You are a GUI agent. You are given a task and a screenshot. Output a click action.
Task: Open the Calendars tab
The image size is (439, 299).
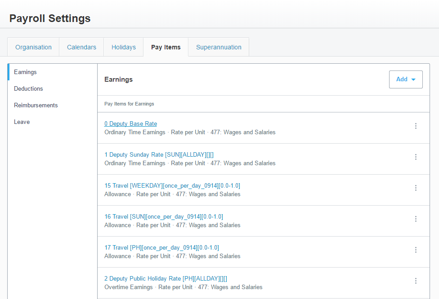(81, 47)
